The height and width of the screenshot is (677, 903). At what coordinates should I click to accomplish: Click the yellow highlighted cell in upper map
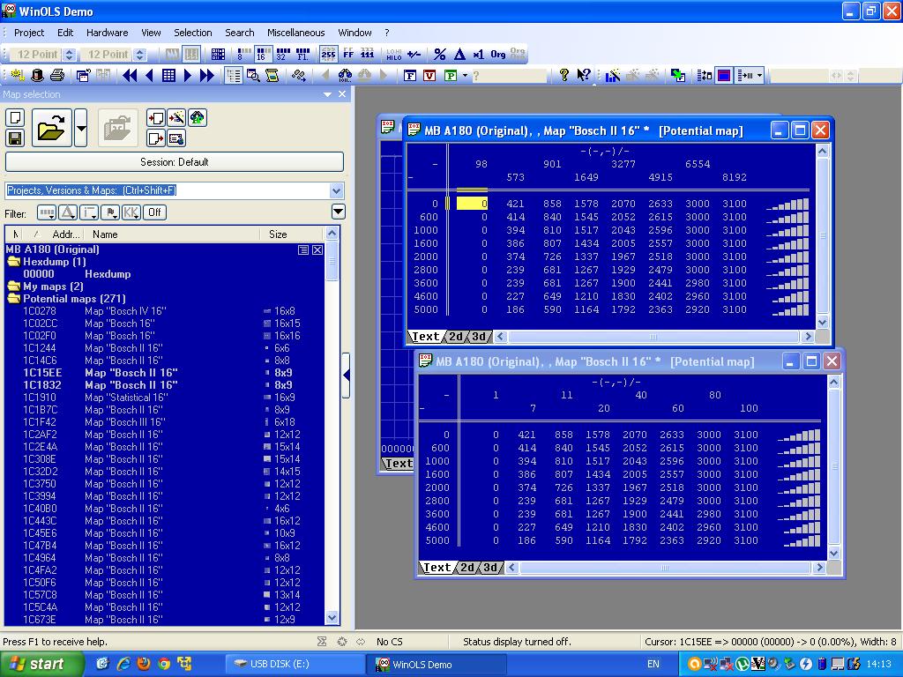[473, 204]
